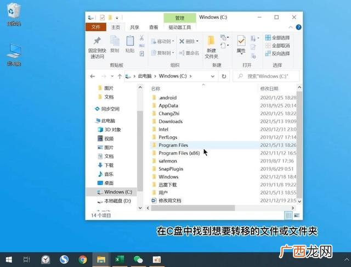Collapse the ribbon with the chevron arrow
The width and height of the screenshot is (351, 267).
(x=291, y=27)
